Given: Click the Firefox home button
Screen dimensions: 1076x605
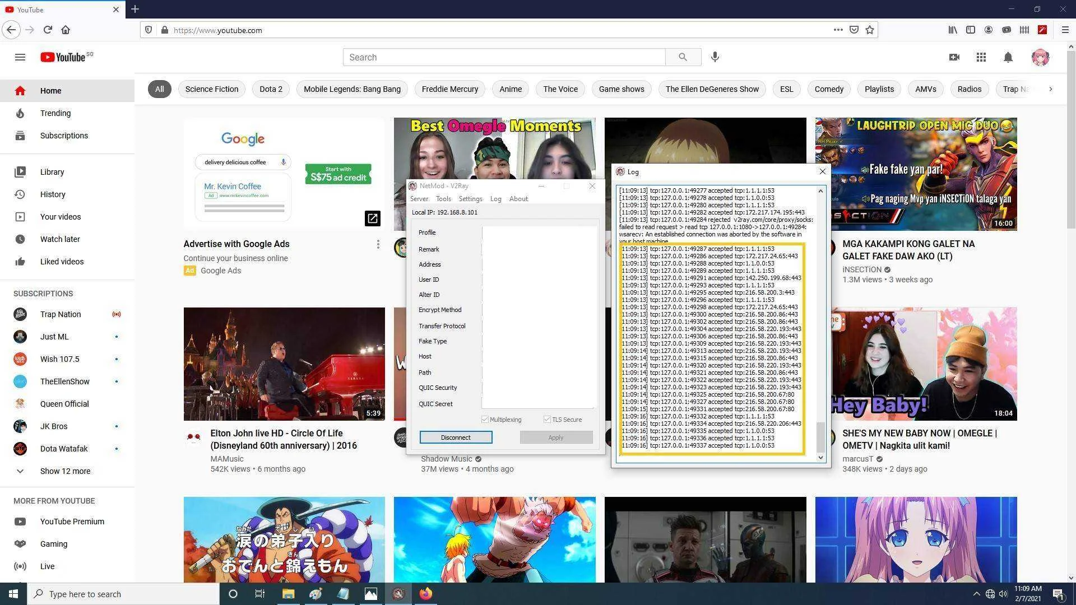Looking at the screenshot, I should (66, 30).
